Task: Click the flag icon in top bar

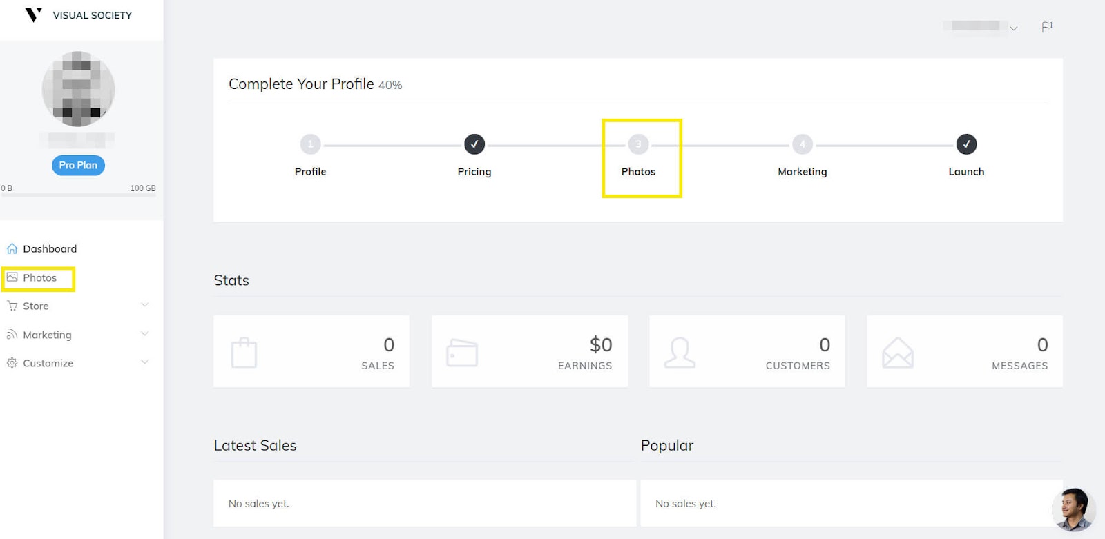Action: [x=1047, y=27]
